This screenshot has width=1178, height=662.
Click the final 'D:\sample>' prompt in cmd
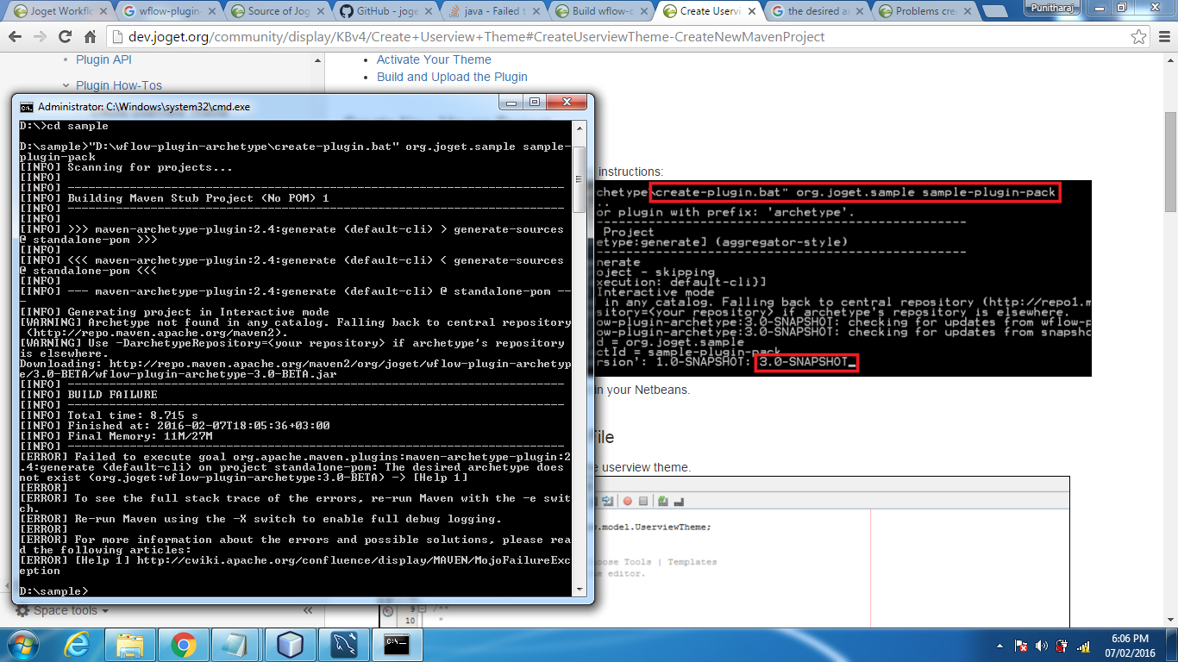tap(53, 591)
